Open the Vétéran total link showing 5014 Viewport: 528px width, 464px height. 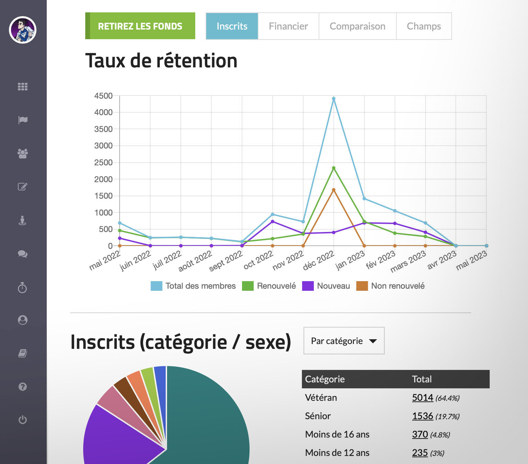pos(422,398)
